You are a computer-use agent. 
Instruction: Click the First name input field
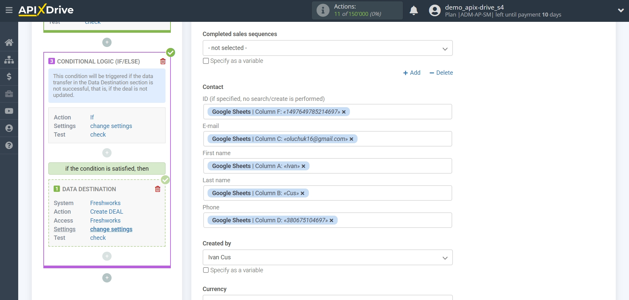[x=328, y=166]
